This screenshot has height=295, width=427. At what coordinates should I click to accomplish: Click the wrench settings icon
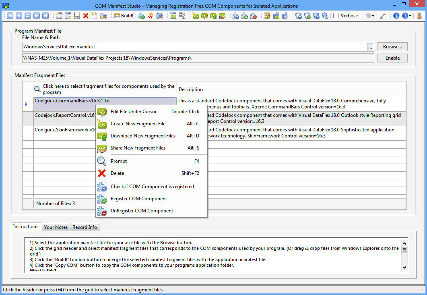pos(383,16)
